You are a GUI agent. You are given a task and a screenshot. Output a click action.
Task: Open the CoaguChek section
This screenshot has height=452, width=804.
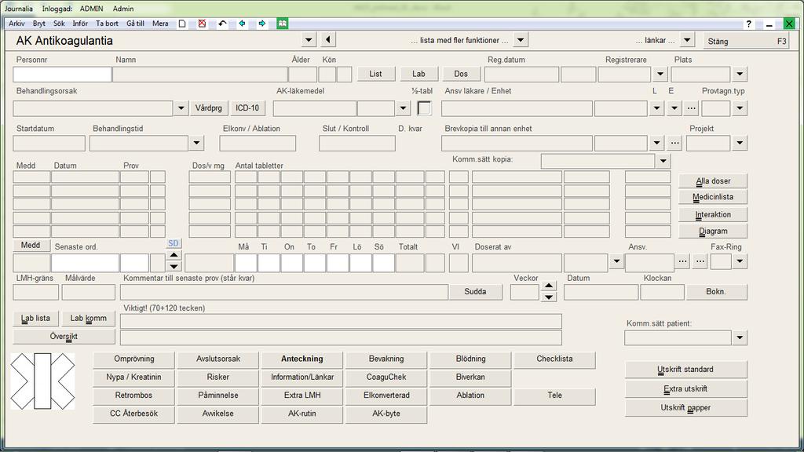386,377
